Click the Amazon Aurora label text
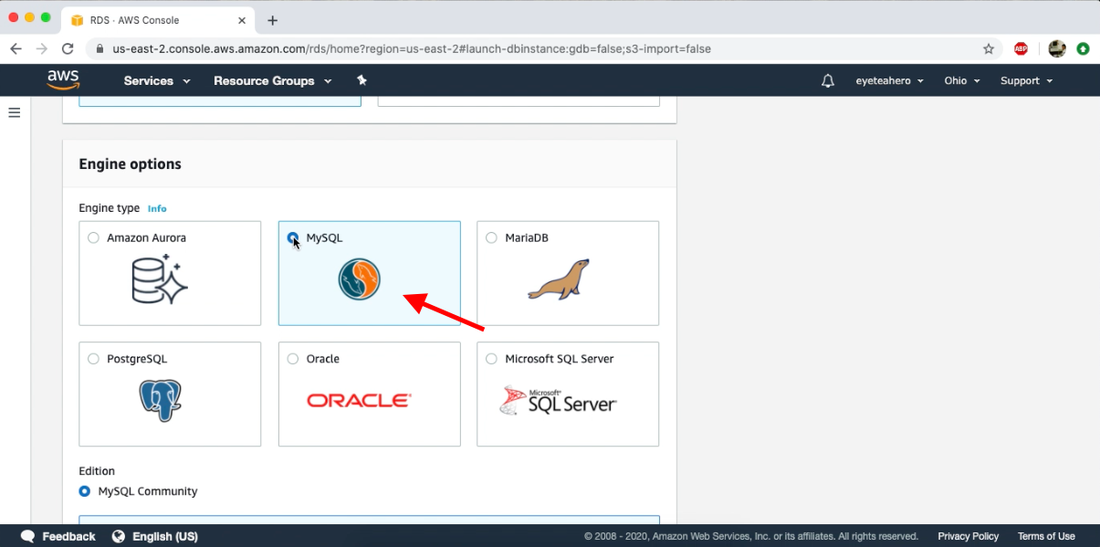Screen dimensions: 1100x547 pyautogui.click(x=146, y=237)
